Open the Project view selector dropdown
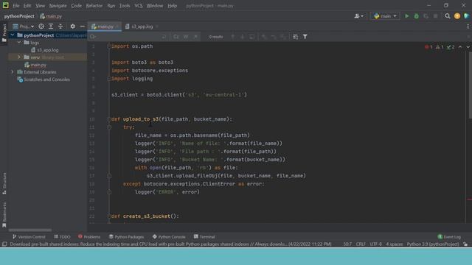472x265 pixels. click(24, 26)
